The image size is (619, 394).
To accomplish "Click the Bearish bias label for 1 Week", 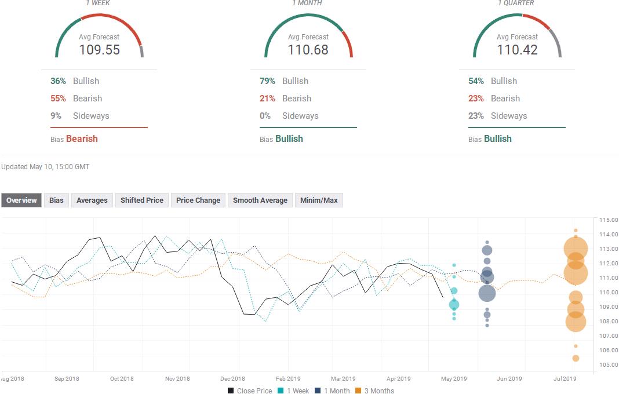I will click(82, 139).
